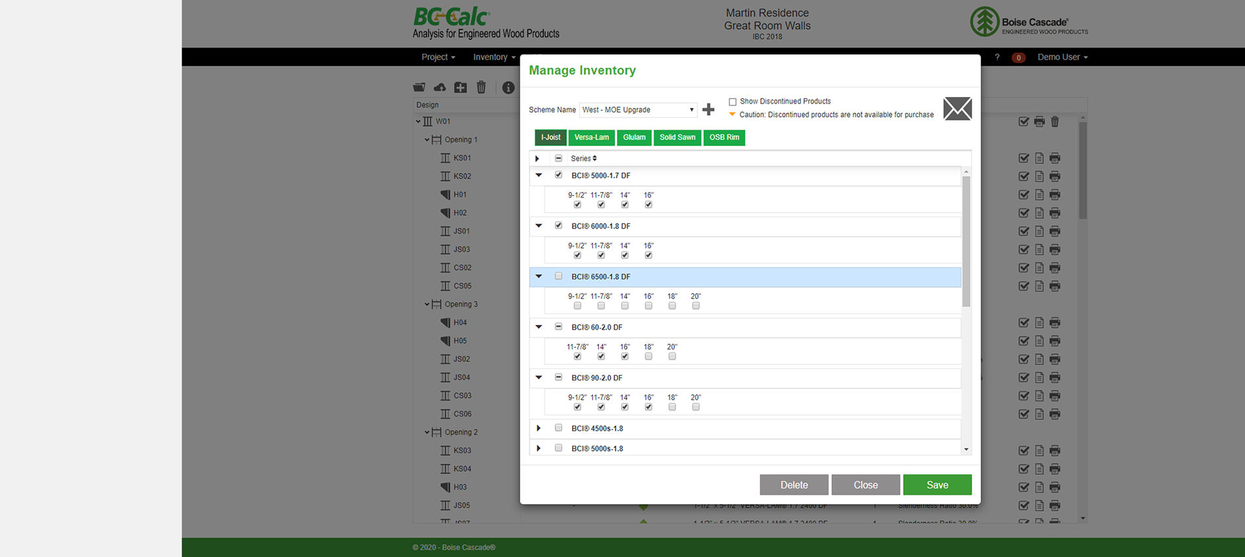This screenshot has height=557, width=1245.
Task: Open Demo User menu
Action: click(x=1062, y=57)
